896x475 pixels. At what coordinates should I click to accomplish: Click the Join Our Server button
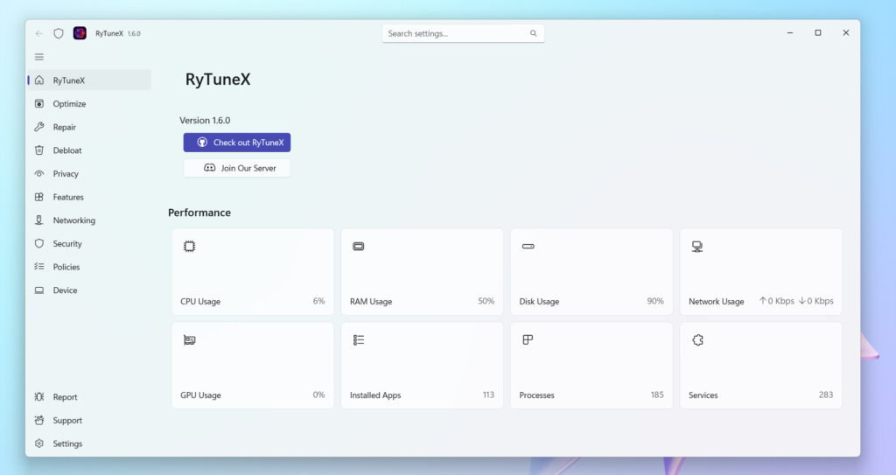[x=236, y=168]
